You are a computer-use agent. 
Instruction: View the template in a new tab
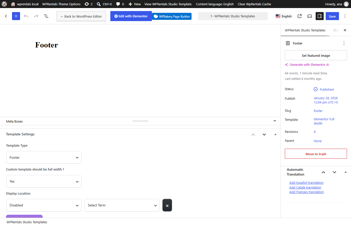300,16
